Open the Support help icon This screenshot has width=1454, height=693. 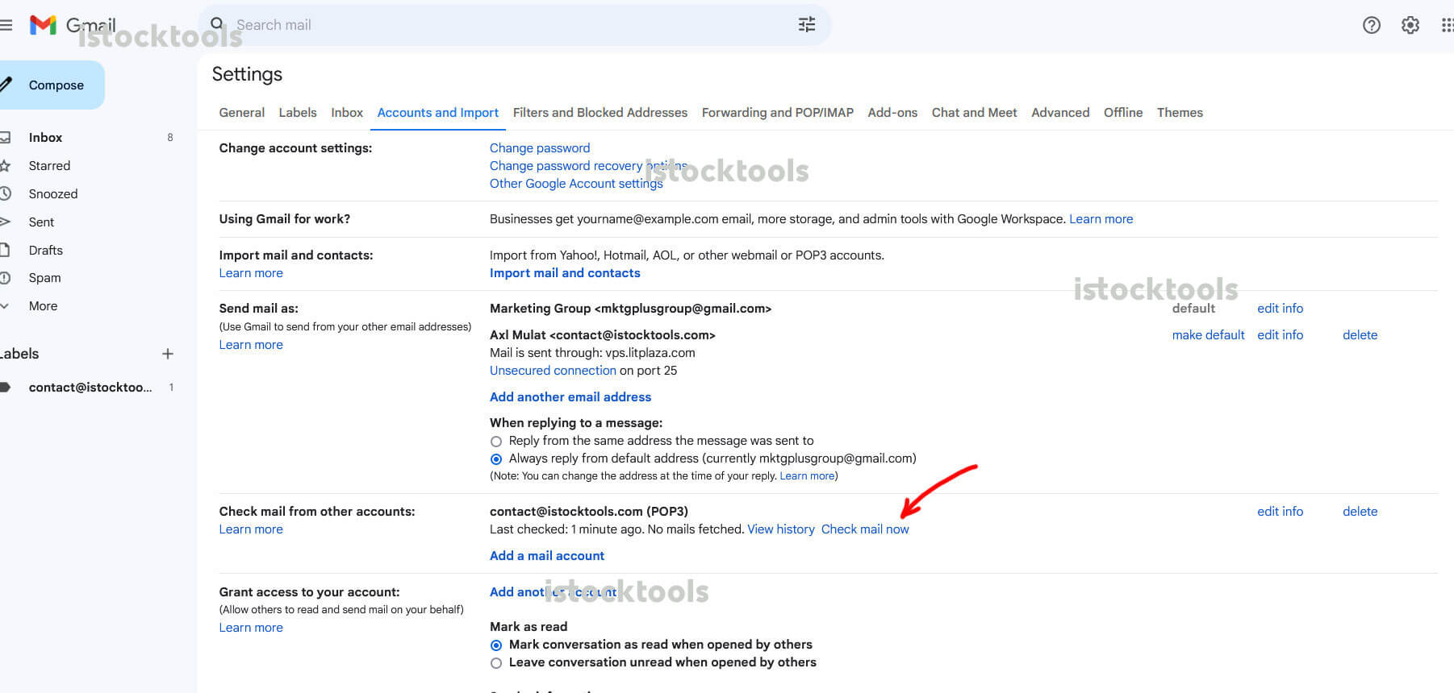coord(1371,25)
